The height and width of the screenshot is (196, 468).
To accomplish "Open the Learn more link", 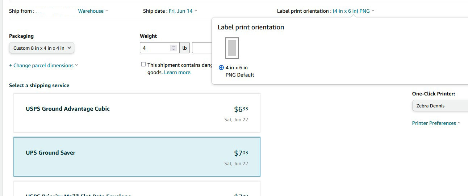I will coord(177,72).
